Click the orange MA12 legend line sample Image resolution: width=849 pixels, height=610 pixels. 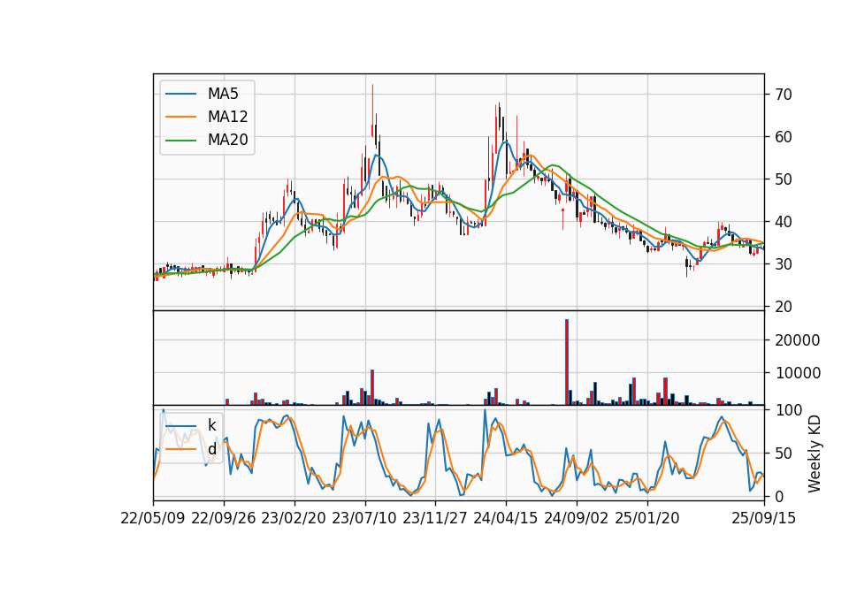pos(180,117)
